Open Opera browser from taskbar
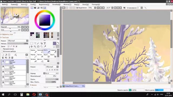Screen dimensions: 173x97 click(x=34, y=95)
